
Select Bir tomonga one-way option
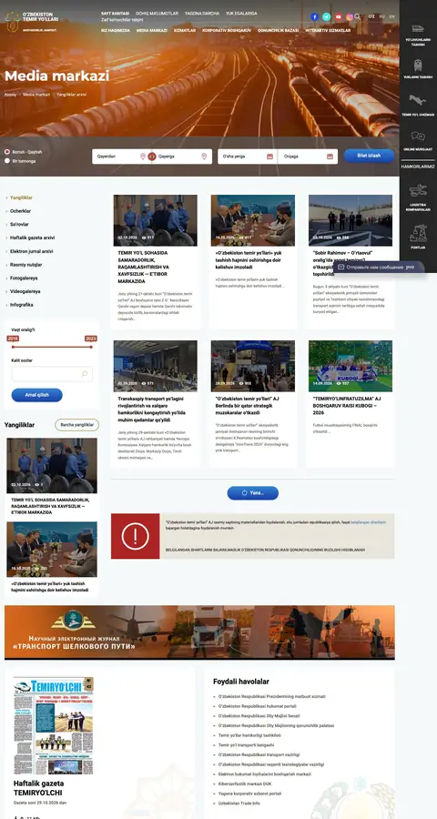[7, 161]
